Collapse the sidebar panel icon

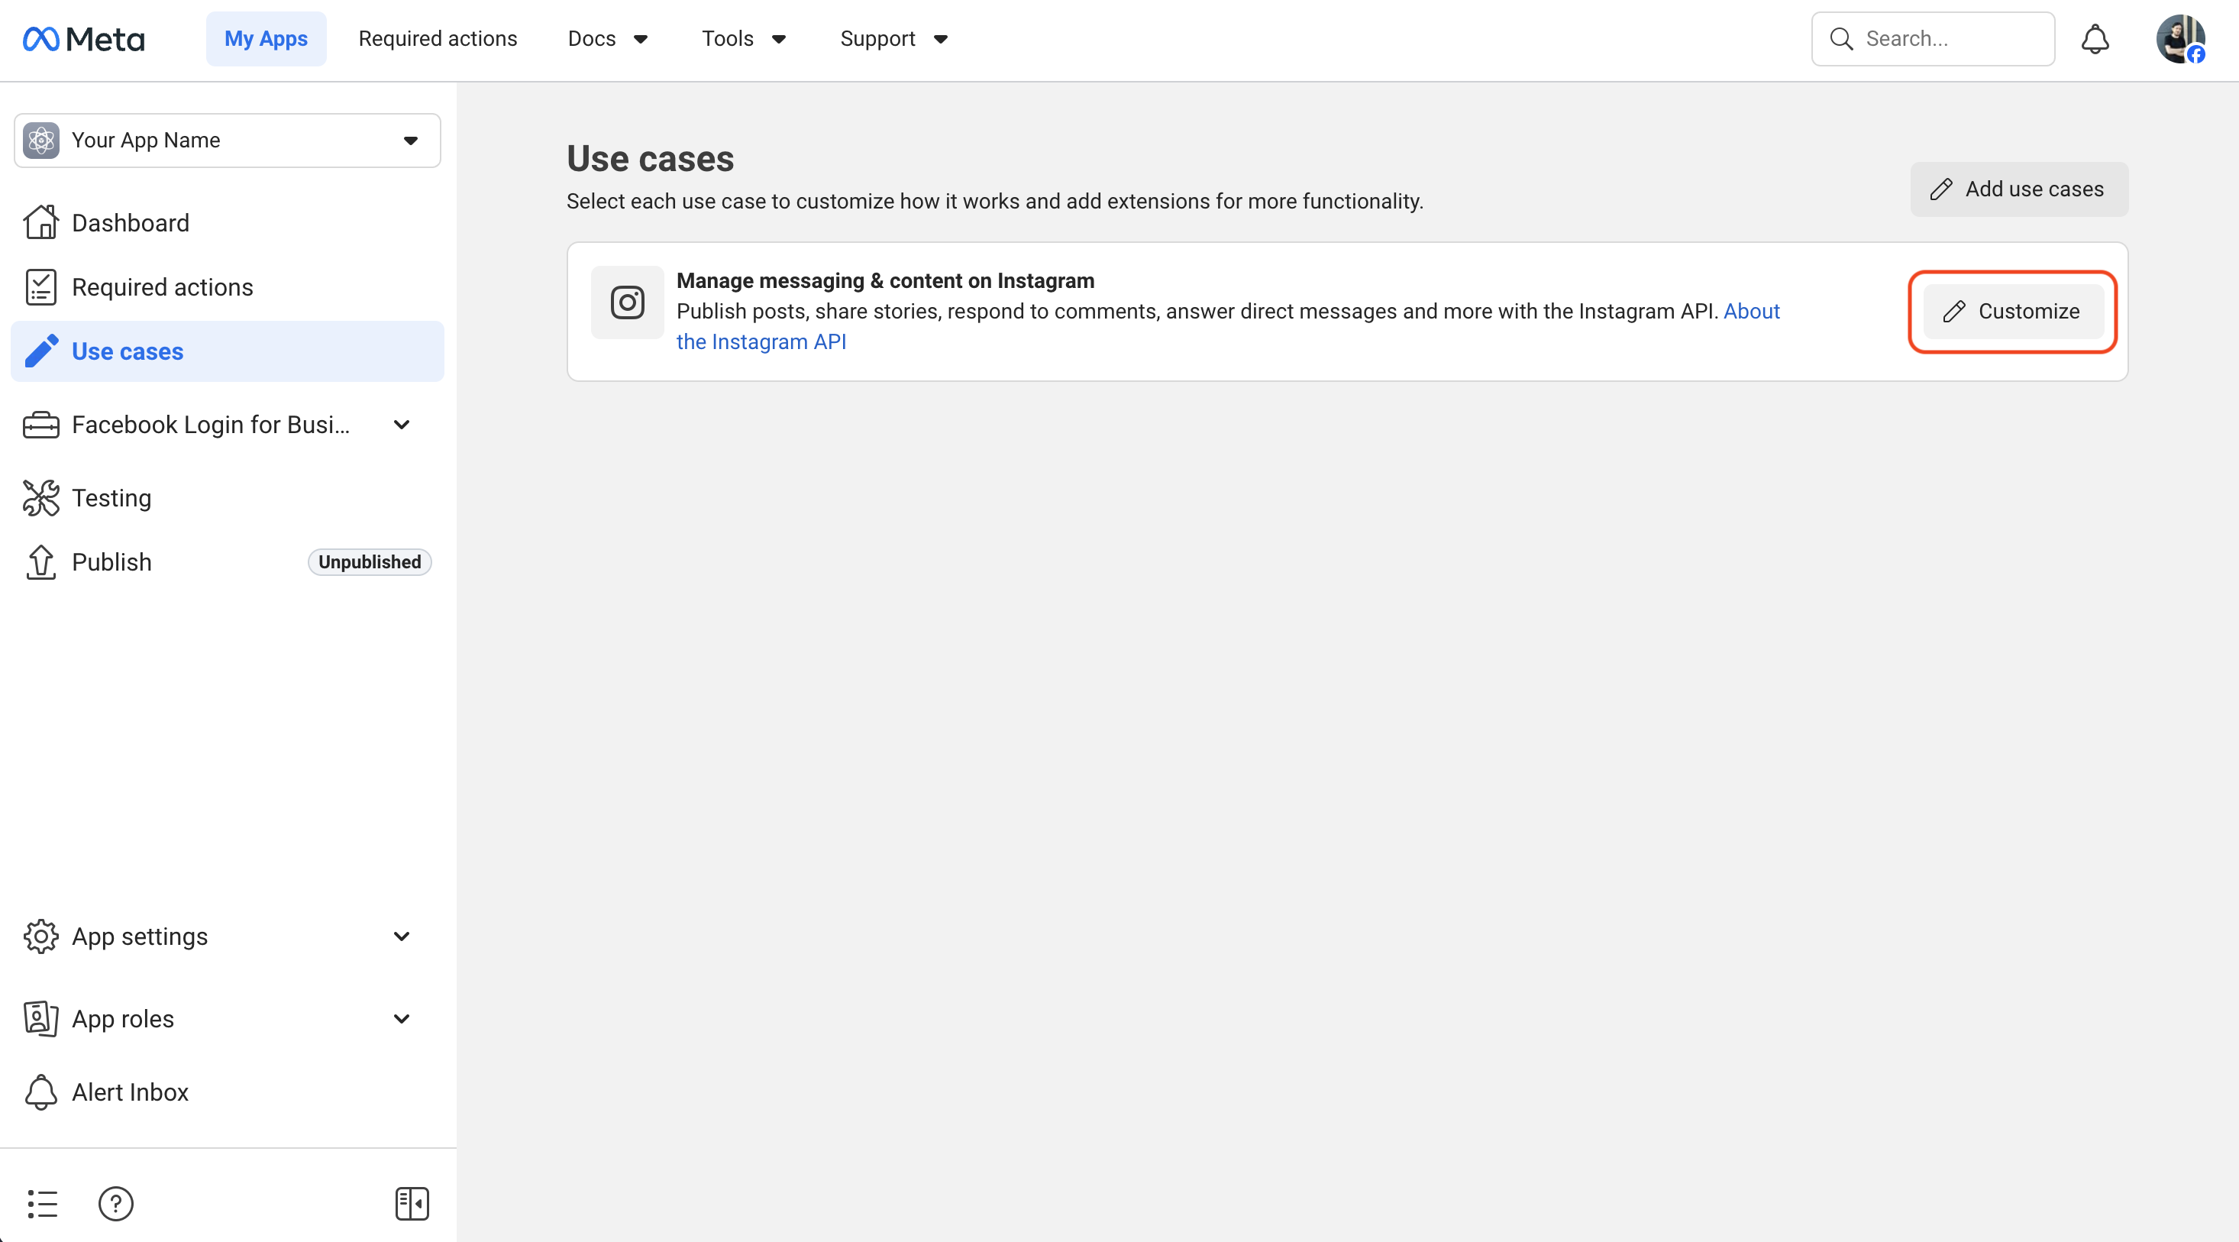coord(412,1204)
